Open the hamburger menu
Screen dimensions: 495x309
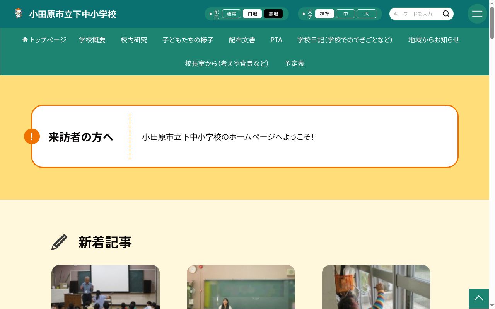(477, 14)
